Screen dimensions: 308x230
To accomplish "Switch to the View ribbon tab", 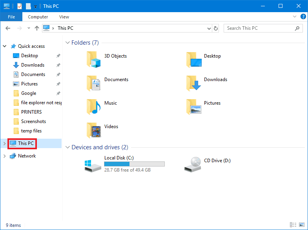I will (64, 17).
